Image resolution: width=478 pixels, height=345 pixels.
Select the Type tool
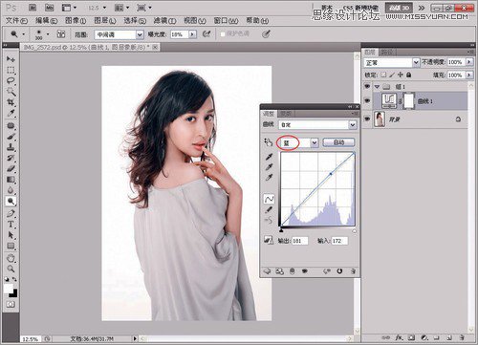[11, 225]
